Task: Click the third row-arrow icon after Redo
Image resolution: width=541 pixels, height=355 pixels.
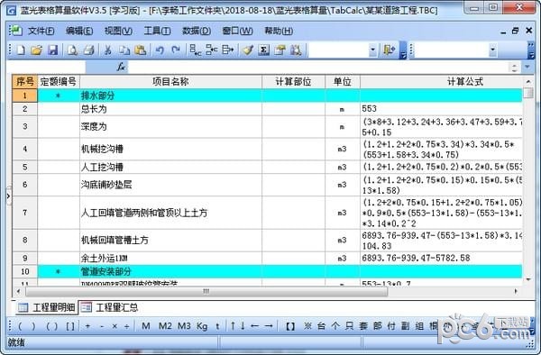Action: point(228,50)
